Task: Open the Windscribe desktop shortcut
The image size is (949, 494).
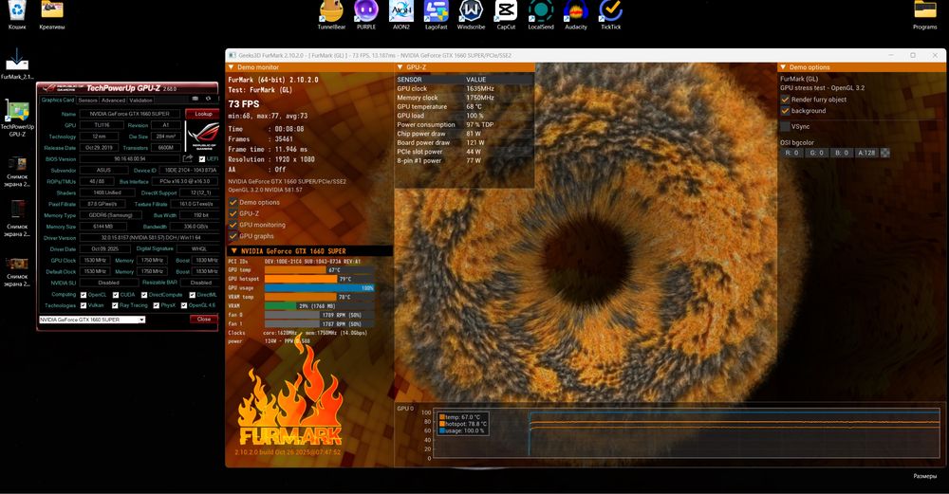Action: tap(471, 15)
